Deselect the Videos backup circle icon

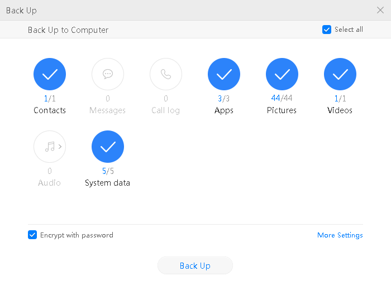pos(340,74)
